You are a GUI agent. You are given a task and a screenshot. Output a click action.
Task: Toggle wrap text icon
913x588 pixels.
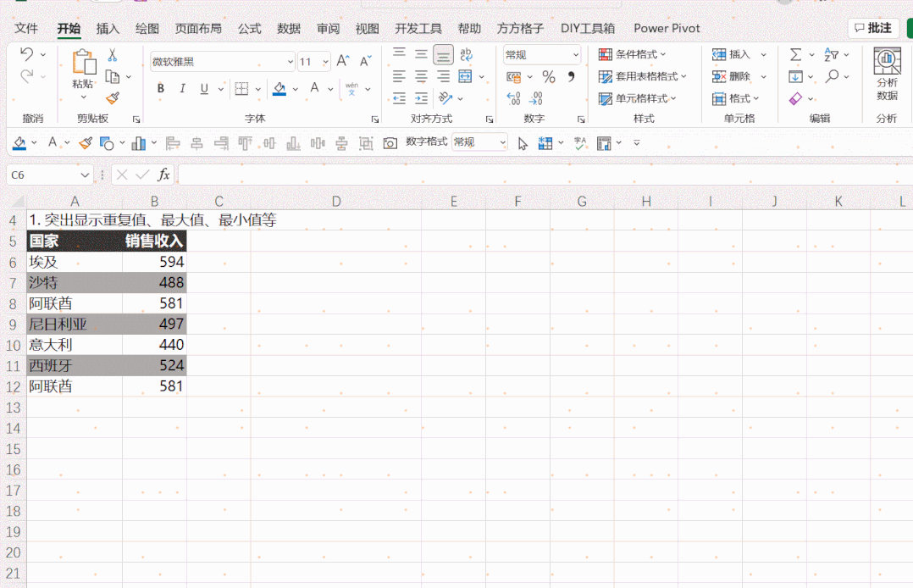(466, 54)
